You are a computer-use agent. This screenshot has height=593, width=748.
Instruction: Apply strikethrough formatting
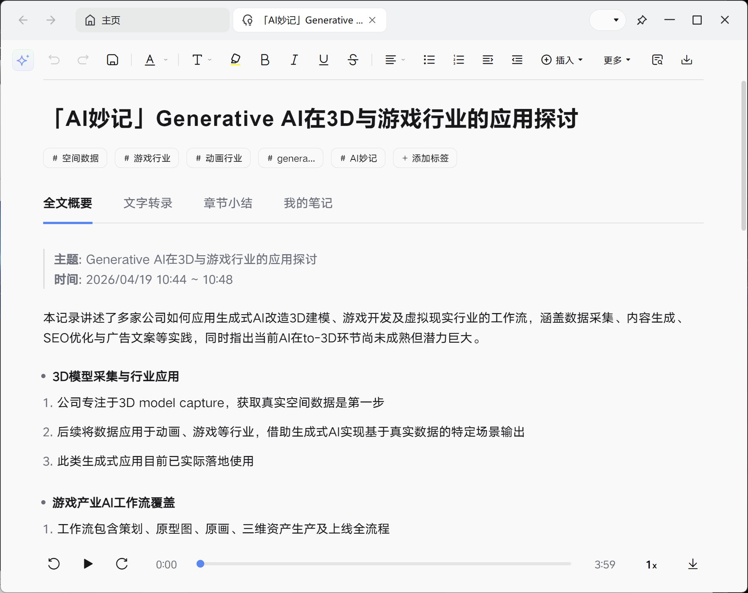coord(353,60)
